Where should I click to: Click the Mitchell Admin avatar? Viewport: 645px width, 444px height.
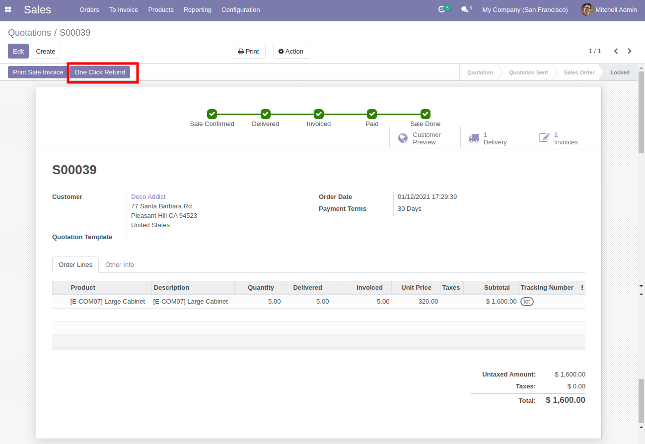(x=587, y=9)
